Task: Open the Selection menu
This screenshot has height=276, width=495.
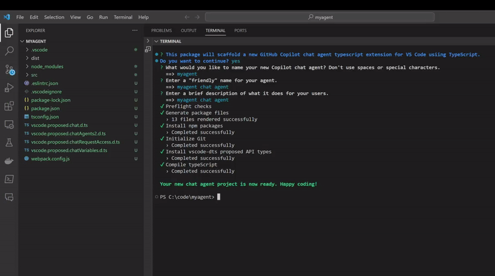Action: point(54,17)
